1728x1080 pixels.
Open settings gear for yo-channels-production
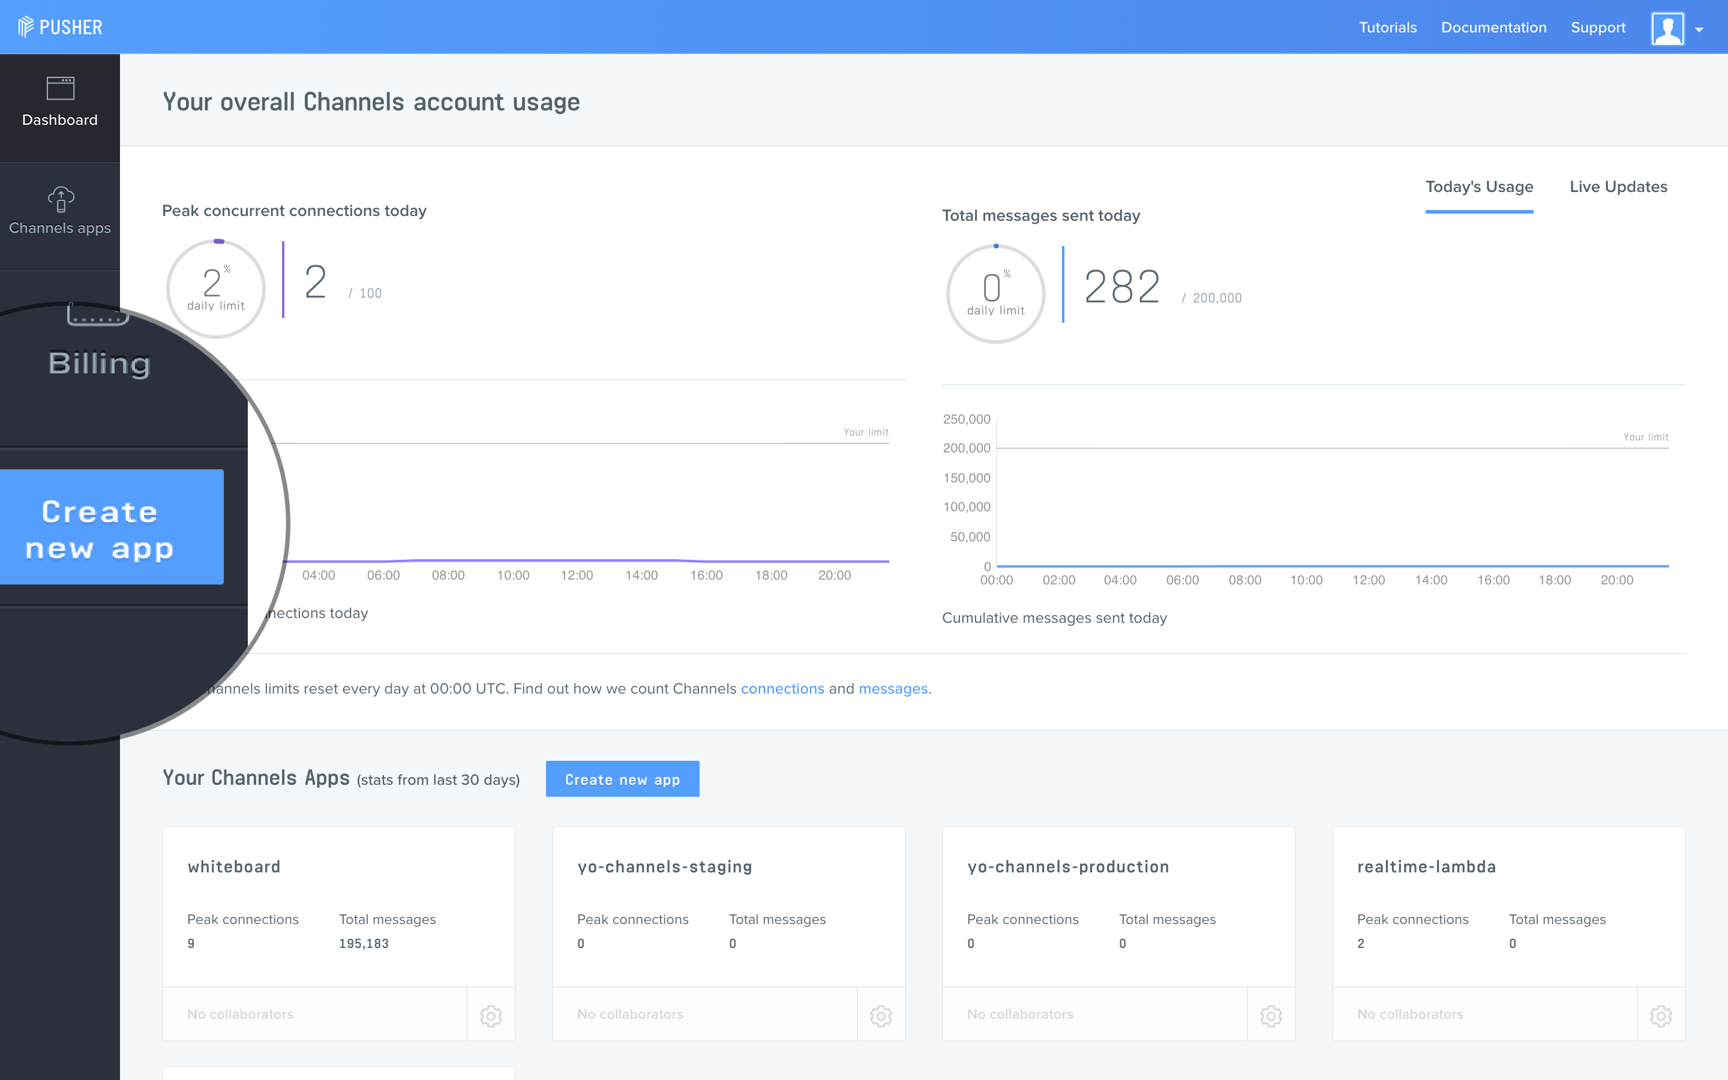coord(1271,1015)
